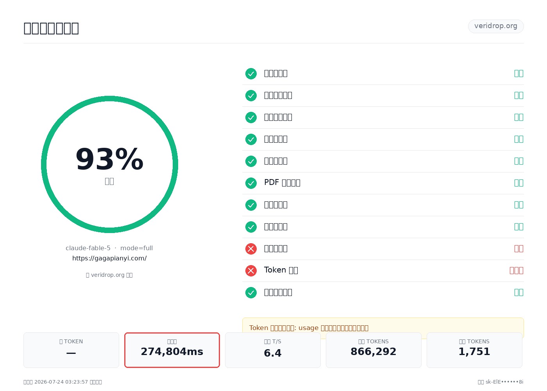Viewport: 547px width, 391px height.
Task: Click the green check icon in the topmost checklist row
Action: click(251, 74)
